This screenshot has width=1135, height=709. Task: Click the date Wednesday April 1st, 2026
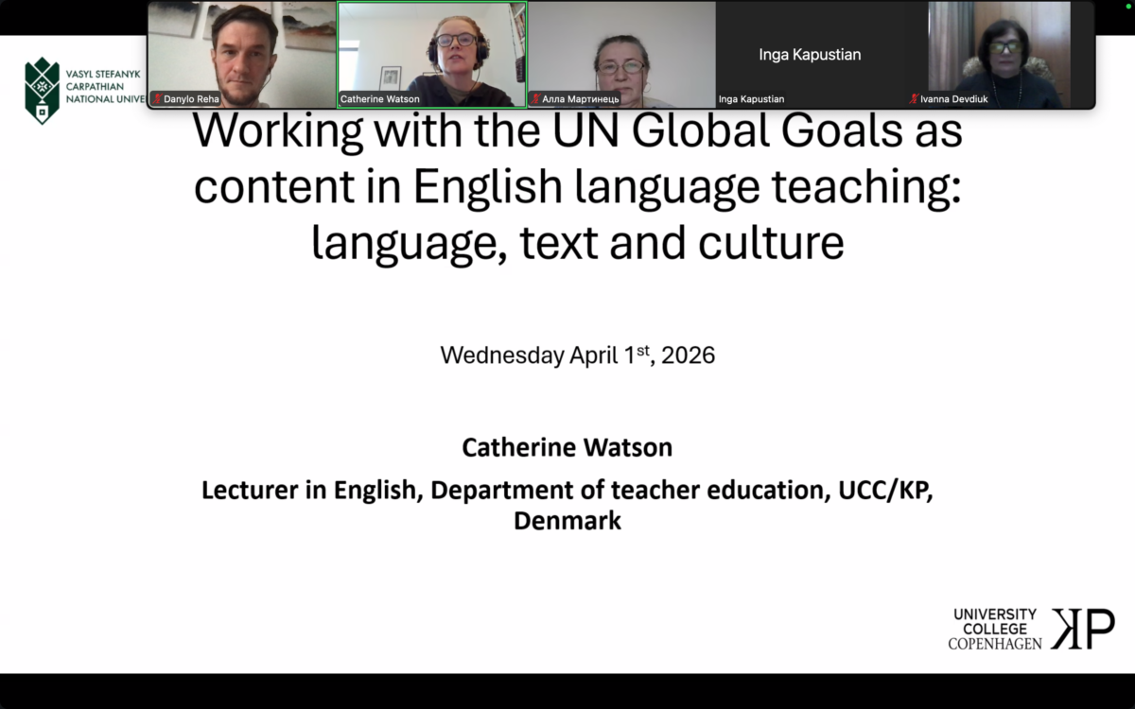pyautogui.click(x=577, y=355)
